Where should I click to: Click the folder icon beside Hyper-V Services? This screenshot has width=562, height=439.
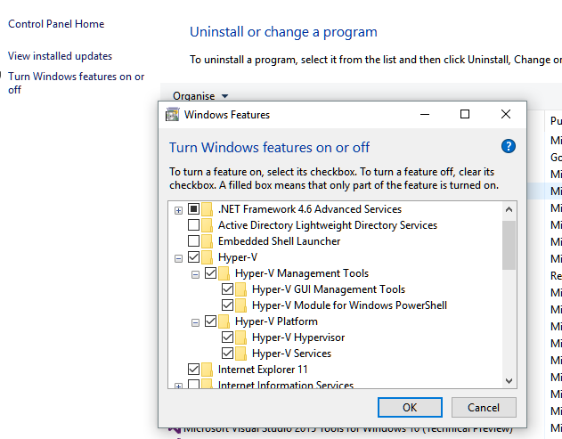240,354
